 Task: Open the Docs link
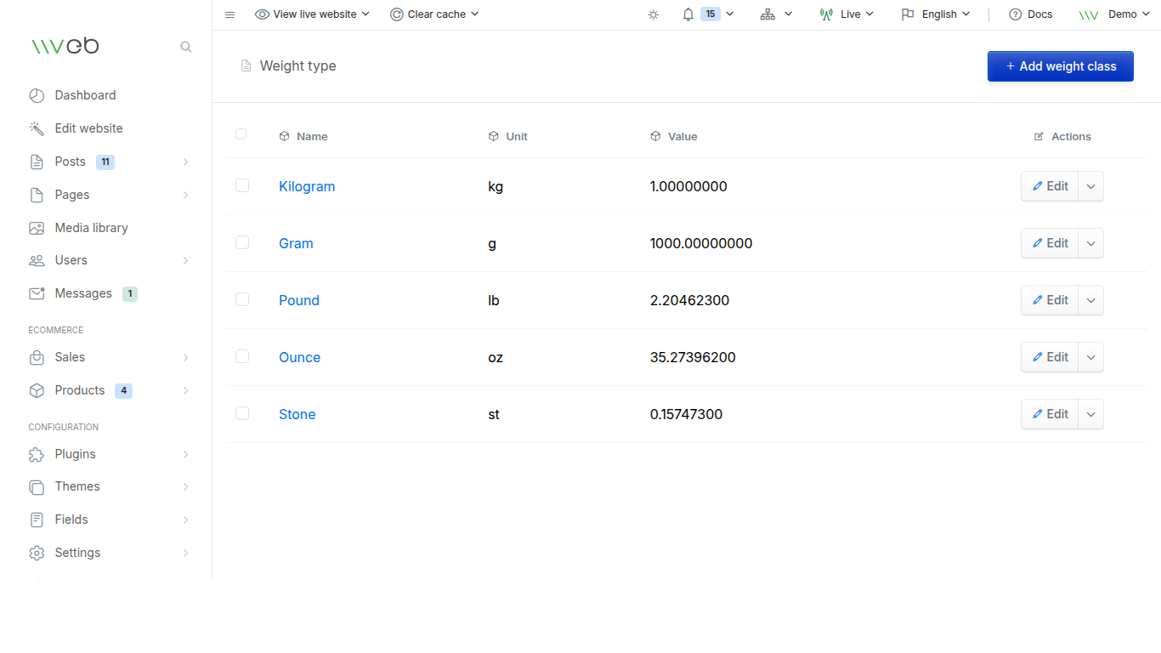[x=1030, y=14]
